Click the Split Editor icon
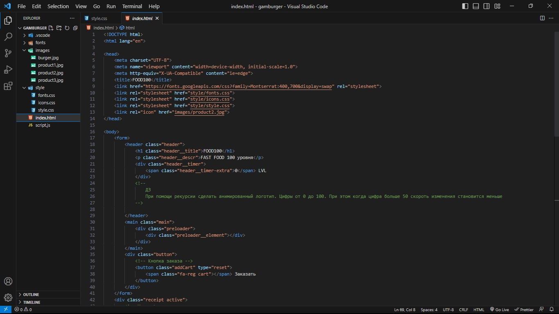The height and width of the screenshot is (314, 559). (x=542, y=18)
